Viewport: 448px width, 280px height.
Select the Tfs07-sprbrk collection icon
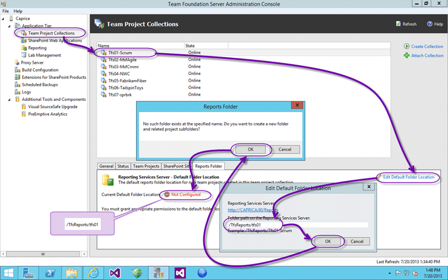click(104, 95)
